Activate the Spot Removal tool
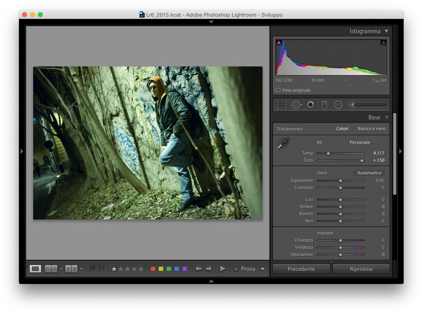 296,105
